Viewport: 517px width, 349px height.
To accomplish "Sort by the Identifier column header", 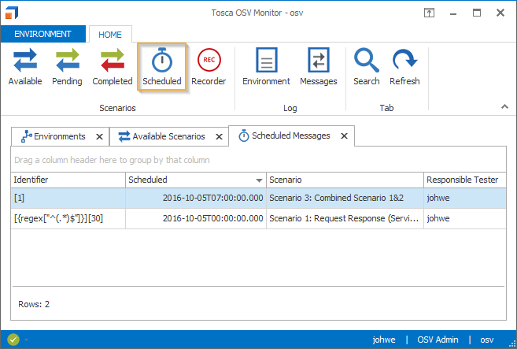I will [69, 180].
